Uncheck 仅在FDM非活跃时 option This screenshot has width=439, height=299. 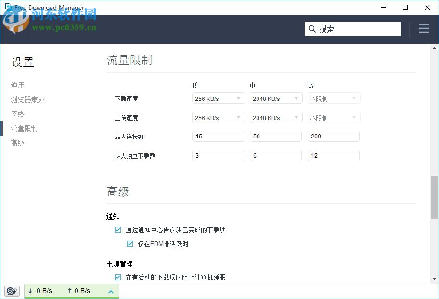coord(129,244)
